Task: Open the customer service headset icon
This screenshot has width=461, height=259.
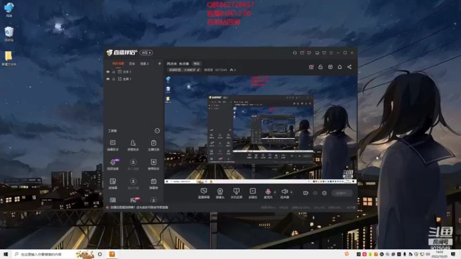Action: tap(294, 53)
